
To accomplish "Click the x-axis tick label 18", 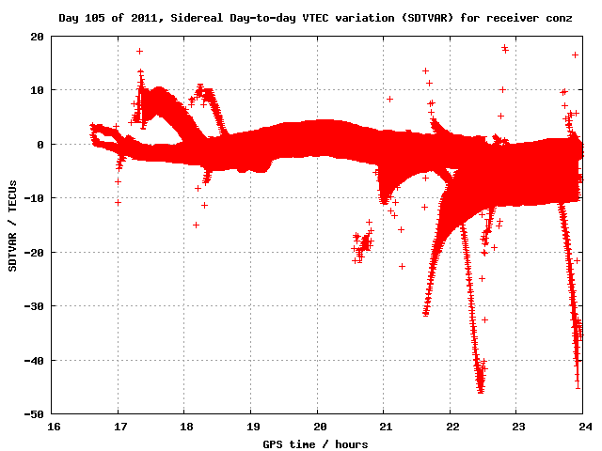I will pyautogui.click(x=184, y=426).
